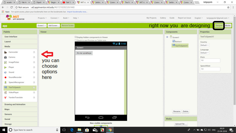The width and height of the screenshot is (236, 133).
Task: Open the Projects menu
Action: pos(42,18)
